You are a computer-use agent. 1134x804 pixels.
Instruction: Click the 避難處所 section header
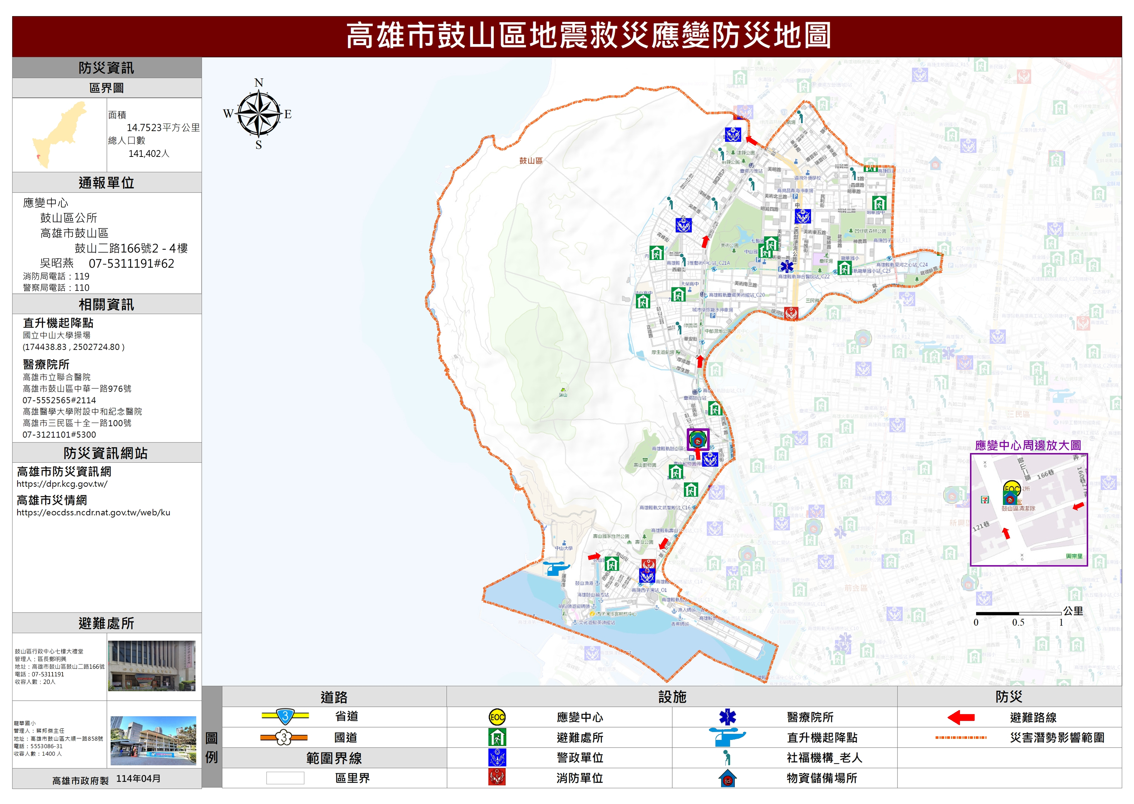click(107, 623)
